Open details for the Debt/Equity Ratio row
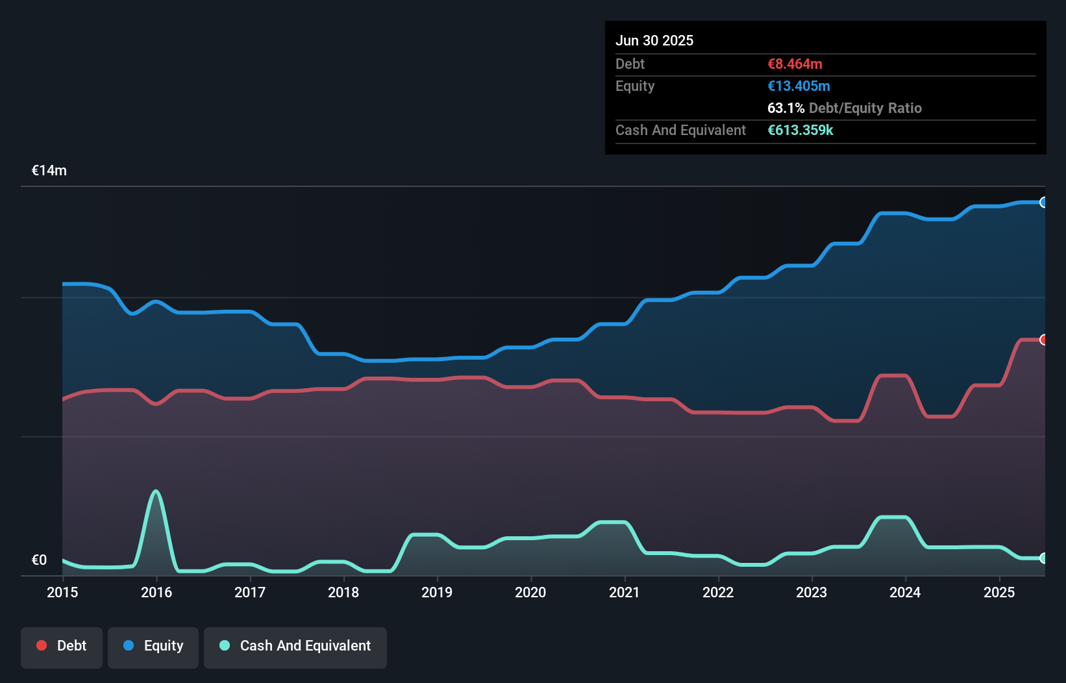The height and width of the screenshot is (683, 1066). 845,108
